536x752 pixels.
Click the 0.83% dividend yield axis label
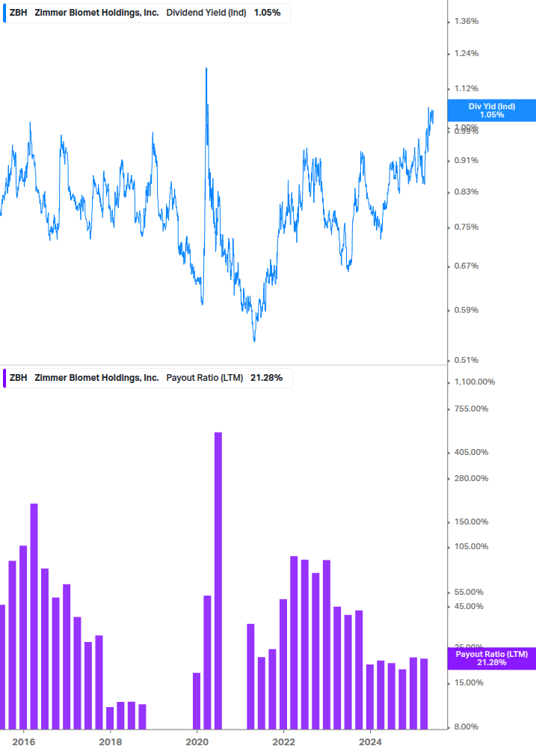click(466, 192)
